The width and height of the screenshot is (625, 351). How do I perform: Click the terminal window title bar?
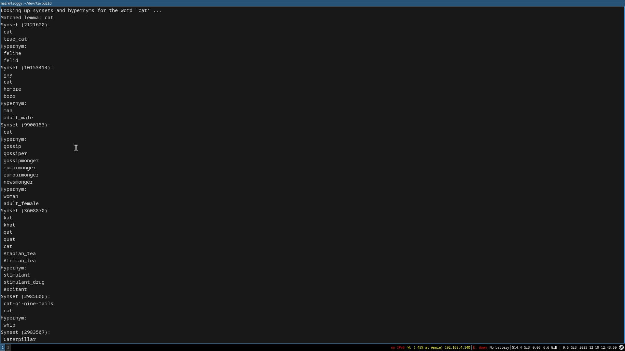(x=312, y=3)
